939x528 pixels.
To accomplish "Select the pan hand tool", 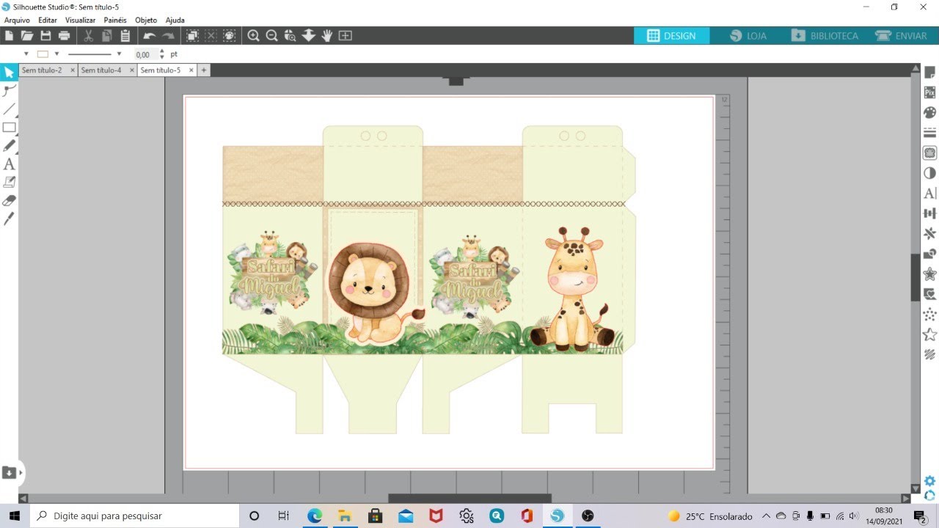I will [326, 35].
